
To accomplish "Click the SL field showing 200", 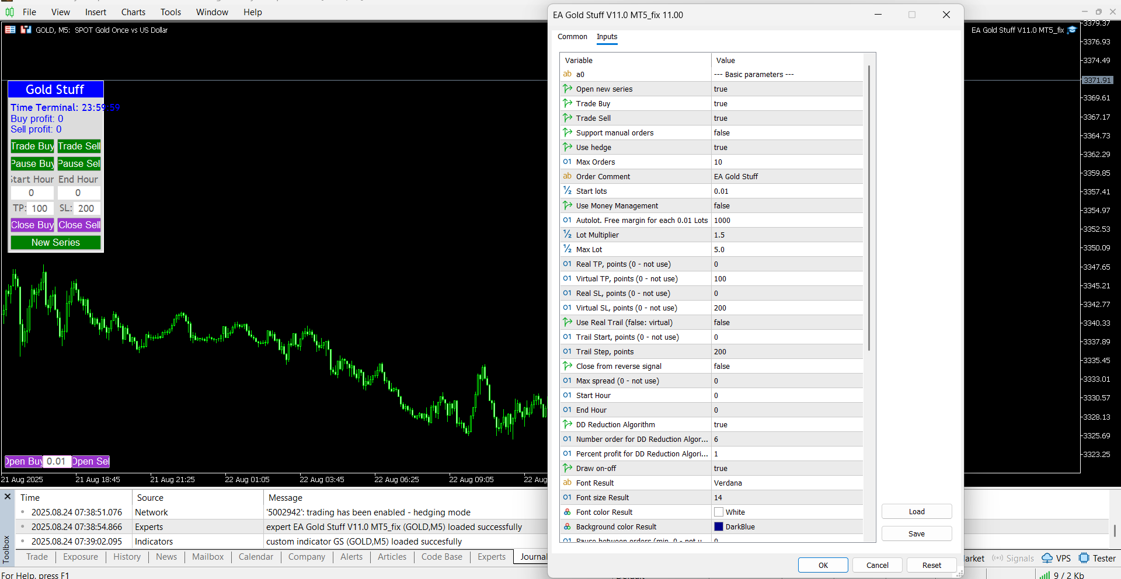I will click(x=86, y=208).
